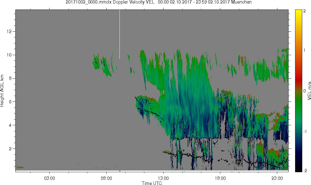Screen dimensions: 311x185
Task: Click the '03:00' time tick label
Action: [x=49, y=178]
